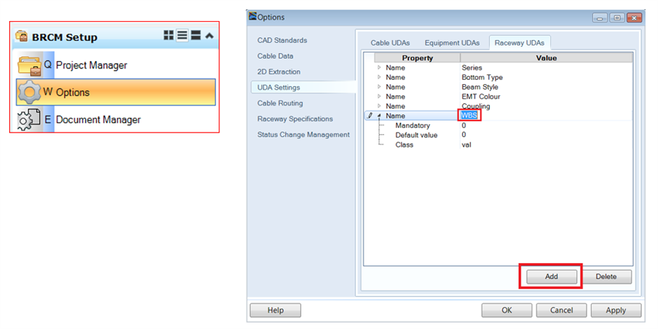Viewport: 658px width, 329px height.
Task: Switch to the Cable UDAs tab
Action: 390,43
